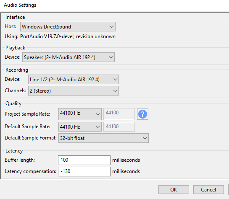Expand the Recording Device dropdown
The width and height of the screenshot is (229, 199).
click(74, 80)
